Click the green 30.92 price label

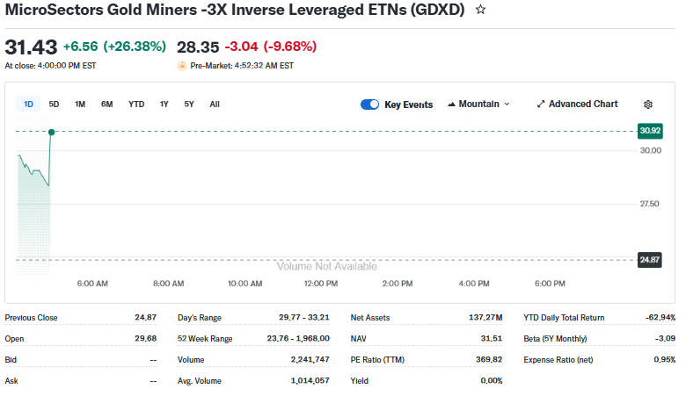[x=649, y=131]
